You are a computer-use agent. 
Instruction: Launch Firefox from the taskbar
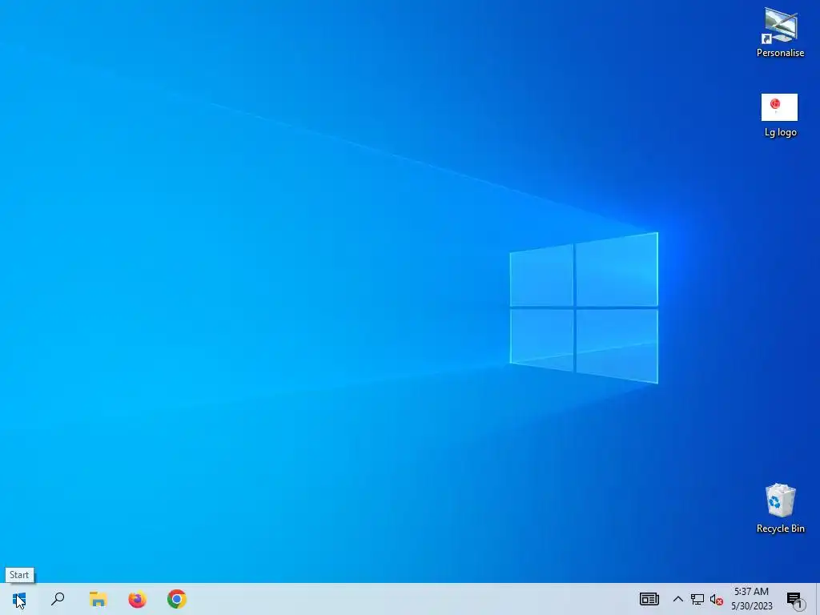click(138, 599)
